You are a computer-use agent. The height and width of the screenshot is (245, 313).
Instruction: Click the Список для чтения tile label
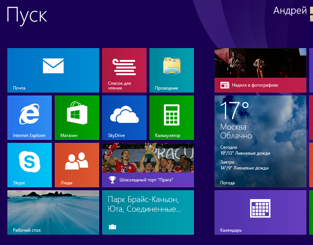[120, 85]
